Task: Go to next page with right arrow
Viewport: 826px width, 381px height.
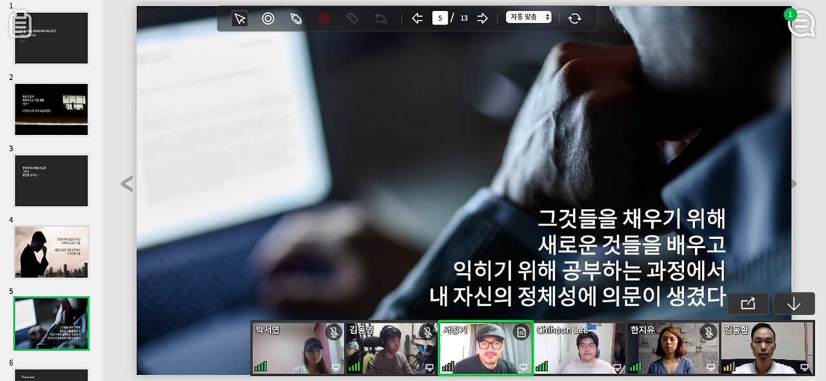Action: click(482, 18)
